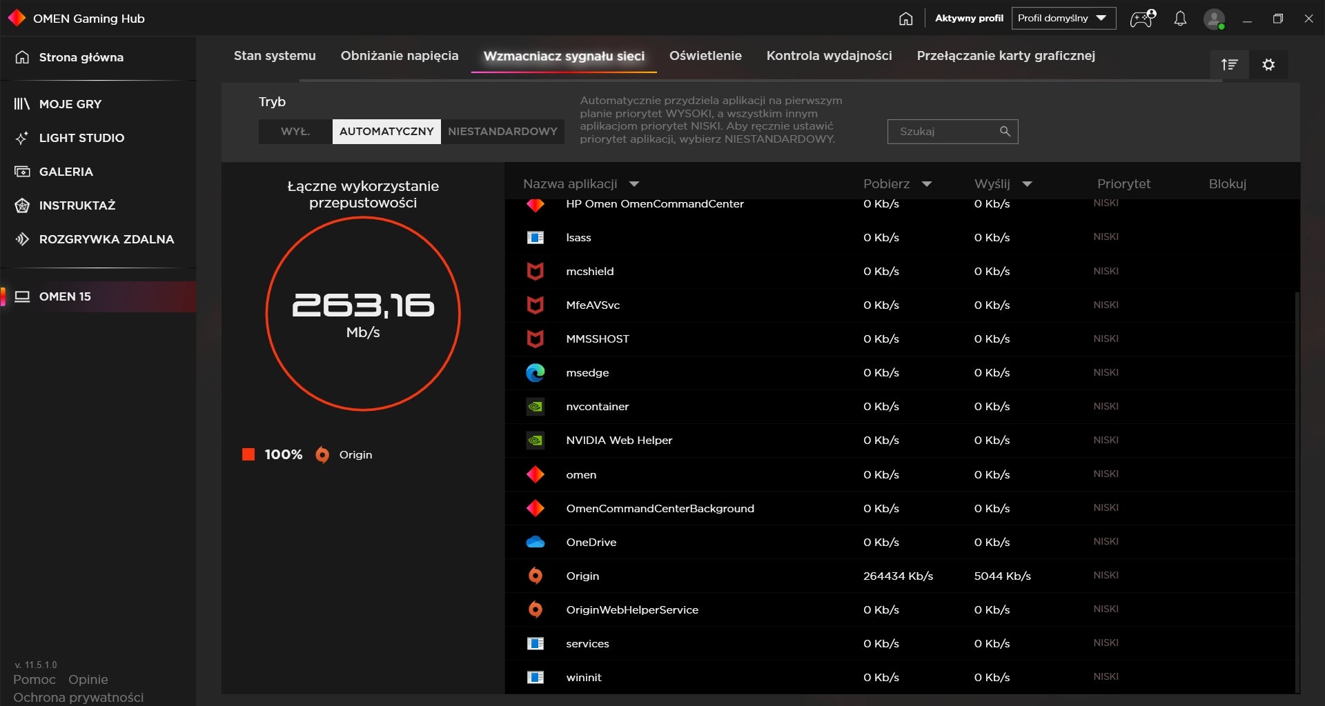Open the Pomoc link
1325x706 pixels.
tap(35, 680)
